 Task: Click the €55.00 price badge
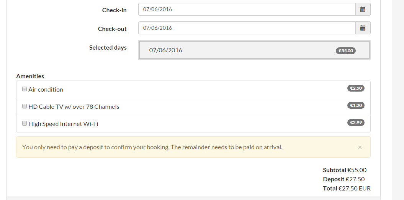tap(346, 50)
